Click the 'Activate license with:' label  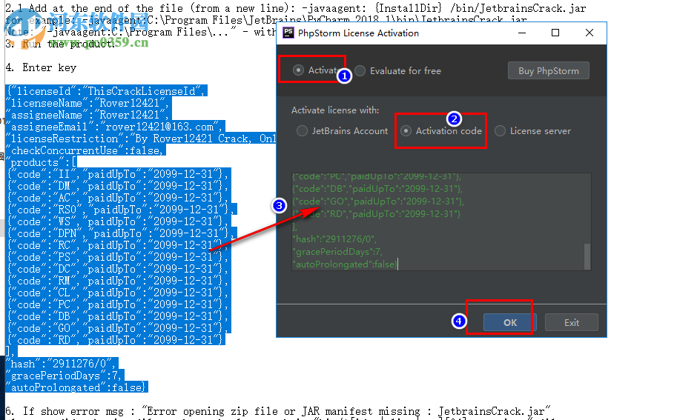pyautogui.click(x=335, y=110)
